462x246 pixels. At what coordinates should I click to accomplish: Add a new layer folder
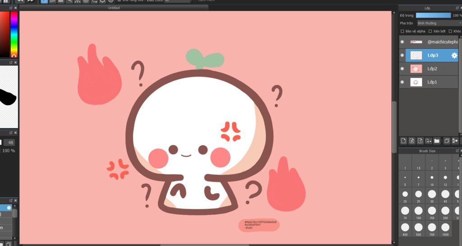click(437, 141)
